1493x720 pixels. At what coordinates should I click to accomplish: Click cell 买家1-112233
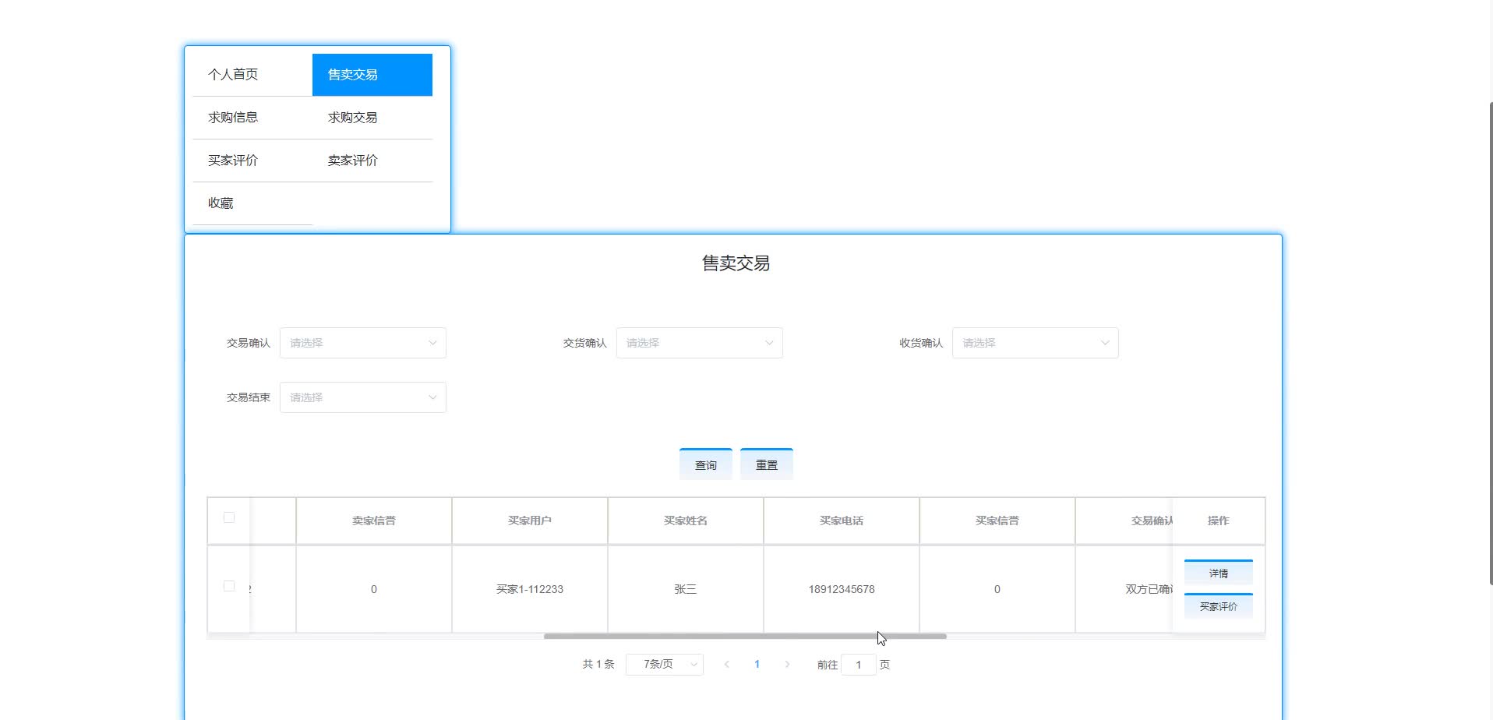[x=530, y=589]
